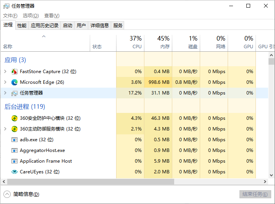The height and width of the screenshot is (204, 275).
Task: Open the 选项(O) menu
Action: tap(31, 16)
